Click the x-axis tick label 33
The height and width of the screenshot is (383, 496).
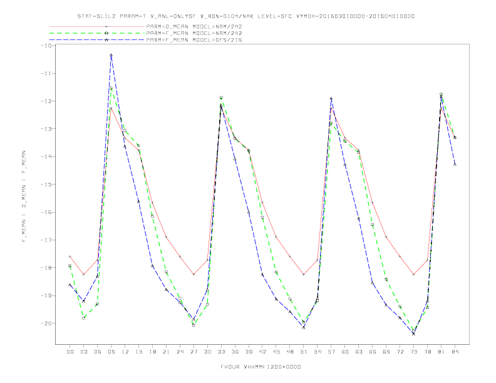point(221,352)
